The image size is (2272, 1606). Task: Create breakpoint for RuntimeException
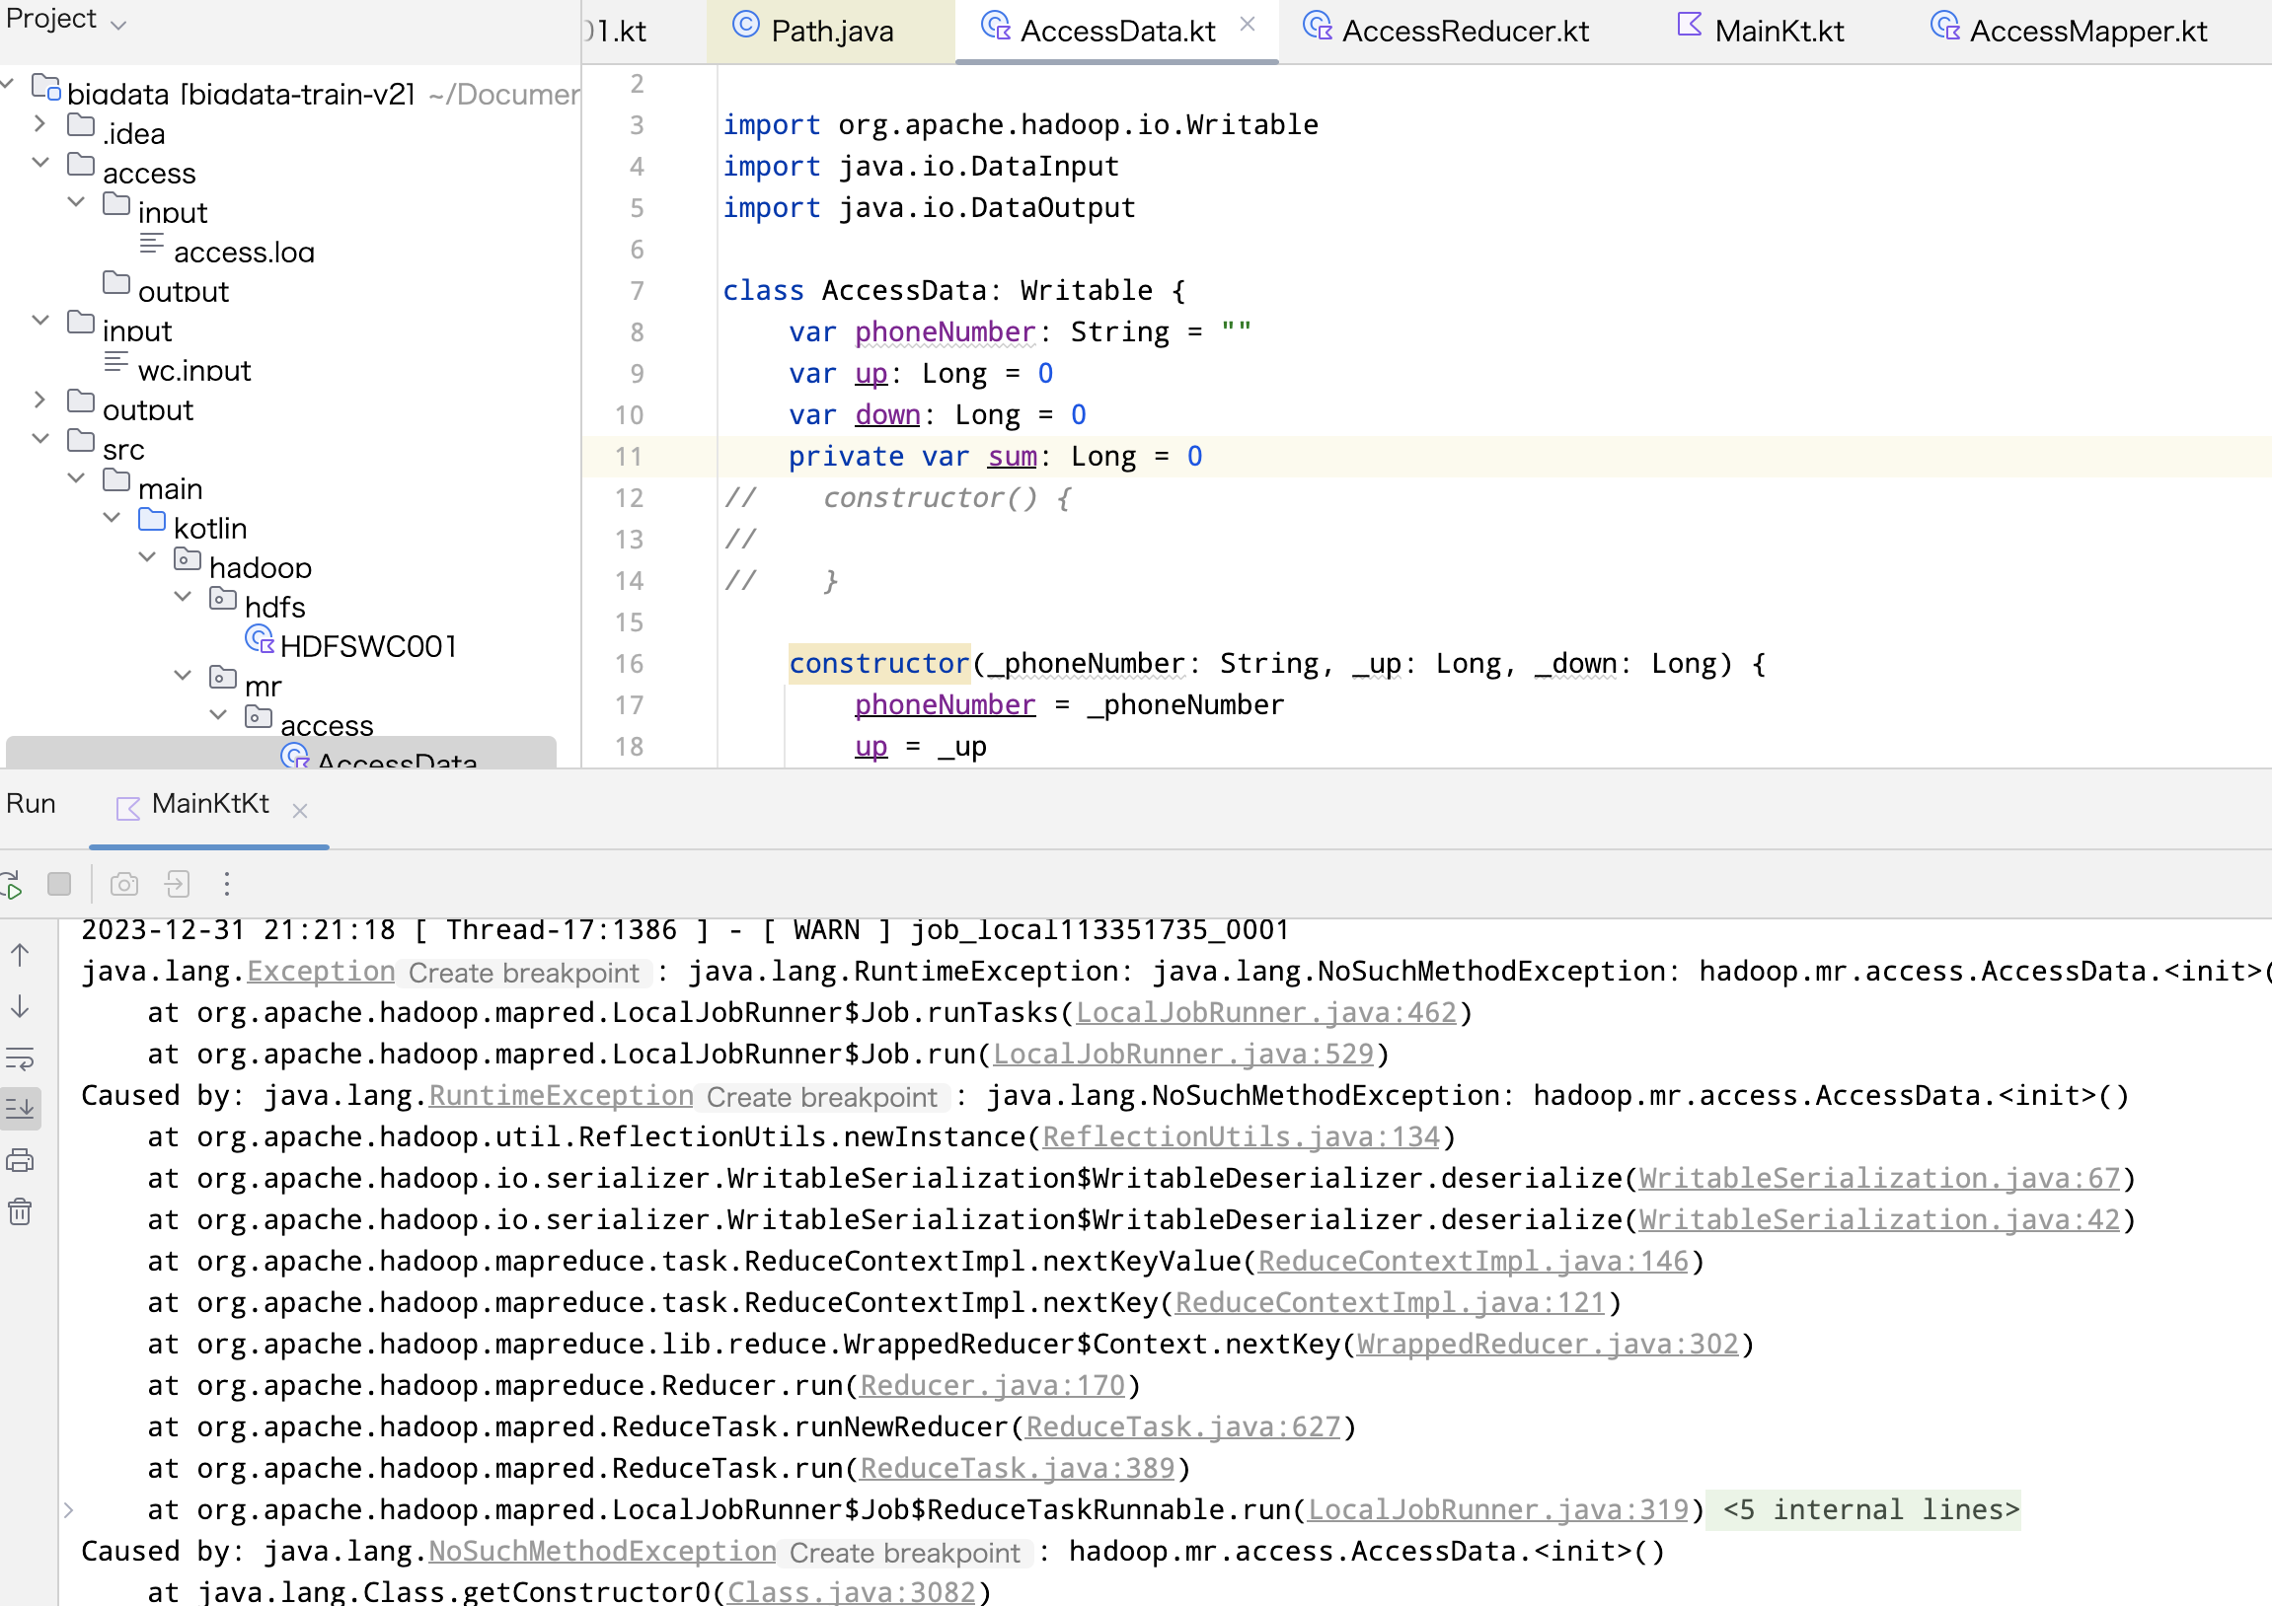point(822,1098)
